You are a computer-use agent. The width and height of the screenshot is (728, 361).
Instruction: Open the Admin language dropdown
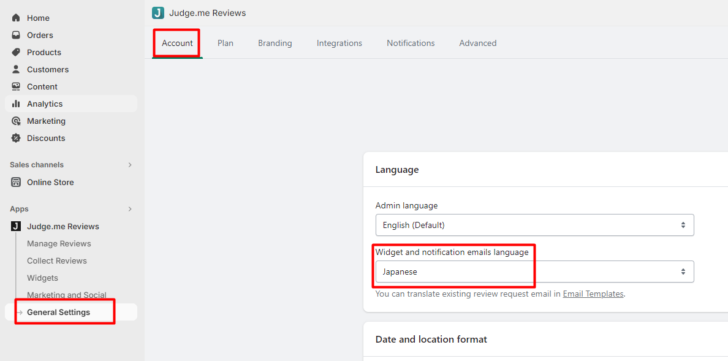534,225
